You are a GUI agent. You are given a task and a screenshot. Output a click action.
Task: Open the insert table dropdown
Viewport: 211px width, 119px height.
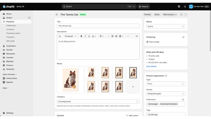(121, 36)
